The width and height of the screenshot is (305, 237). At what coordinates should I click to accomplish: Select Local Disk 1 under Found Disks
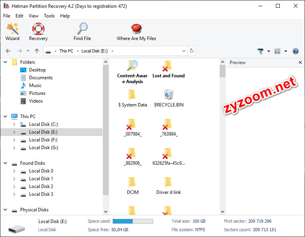point(41,179)
